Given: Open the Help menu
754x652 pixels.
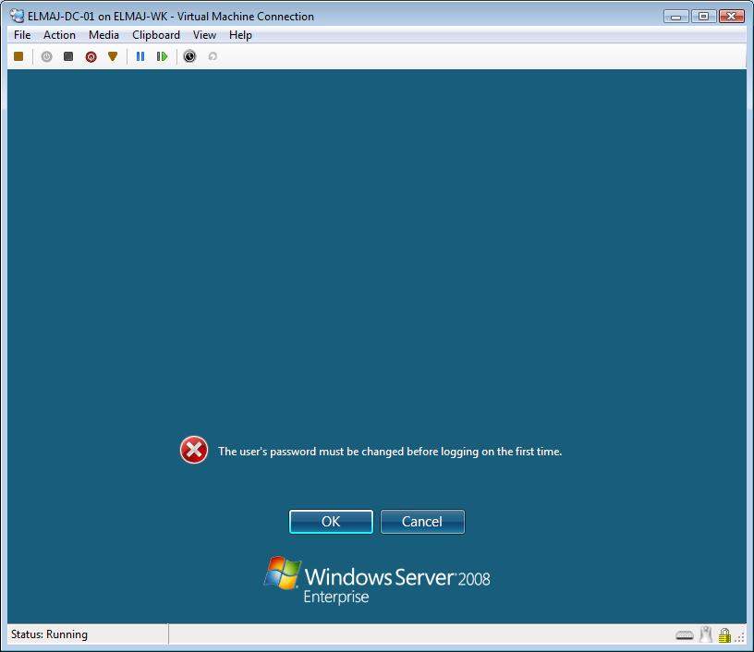Looking at the screenshot, I should [240, 35].
